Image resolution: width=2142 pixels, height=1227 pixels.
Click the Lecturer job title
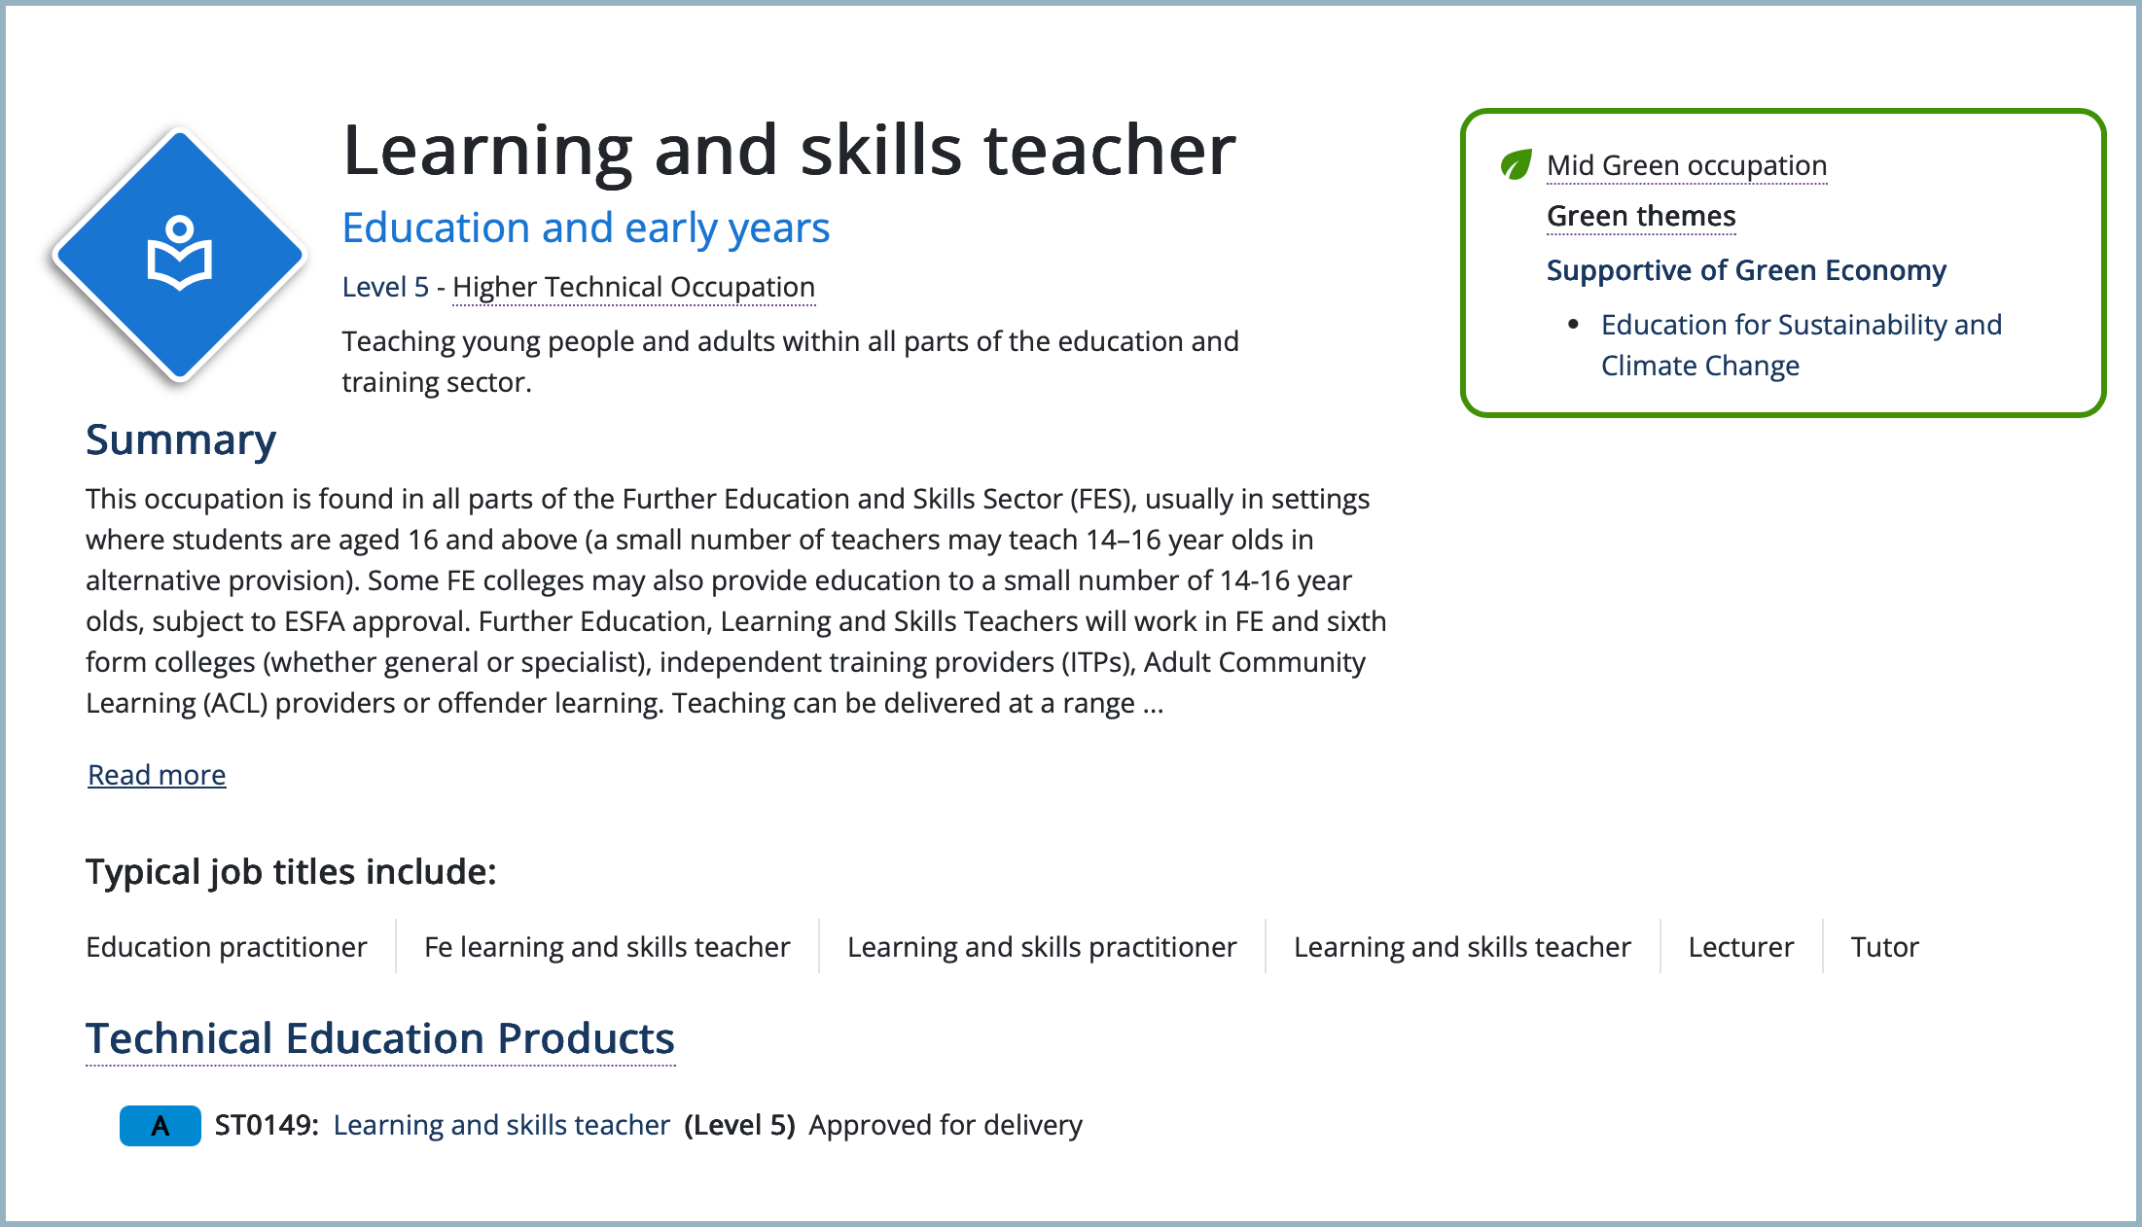click(x=1740, y=947)
